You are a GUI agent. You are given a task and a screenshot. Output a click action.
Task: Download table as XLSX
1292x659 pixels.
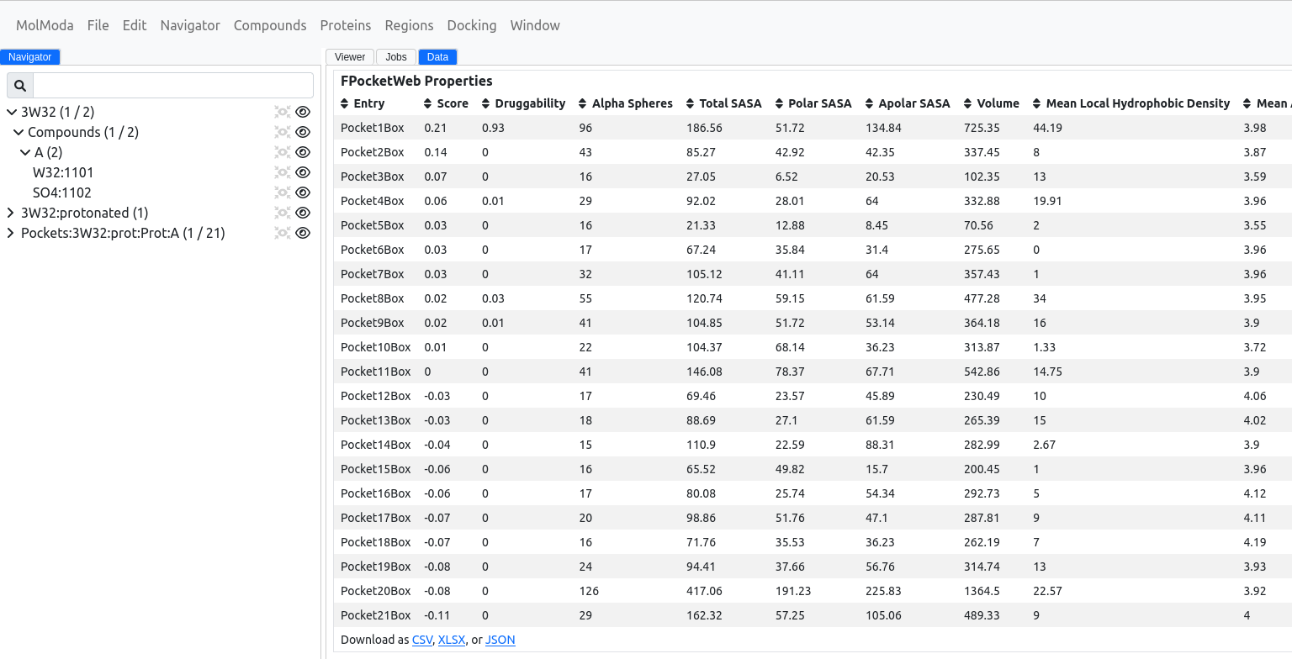click(x=452, y=640)
